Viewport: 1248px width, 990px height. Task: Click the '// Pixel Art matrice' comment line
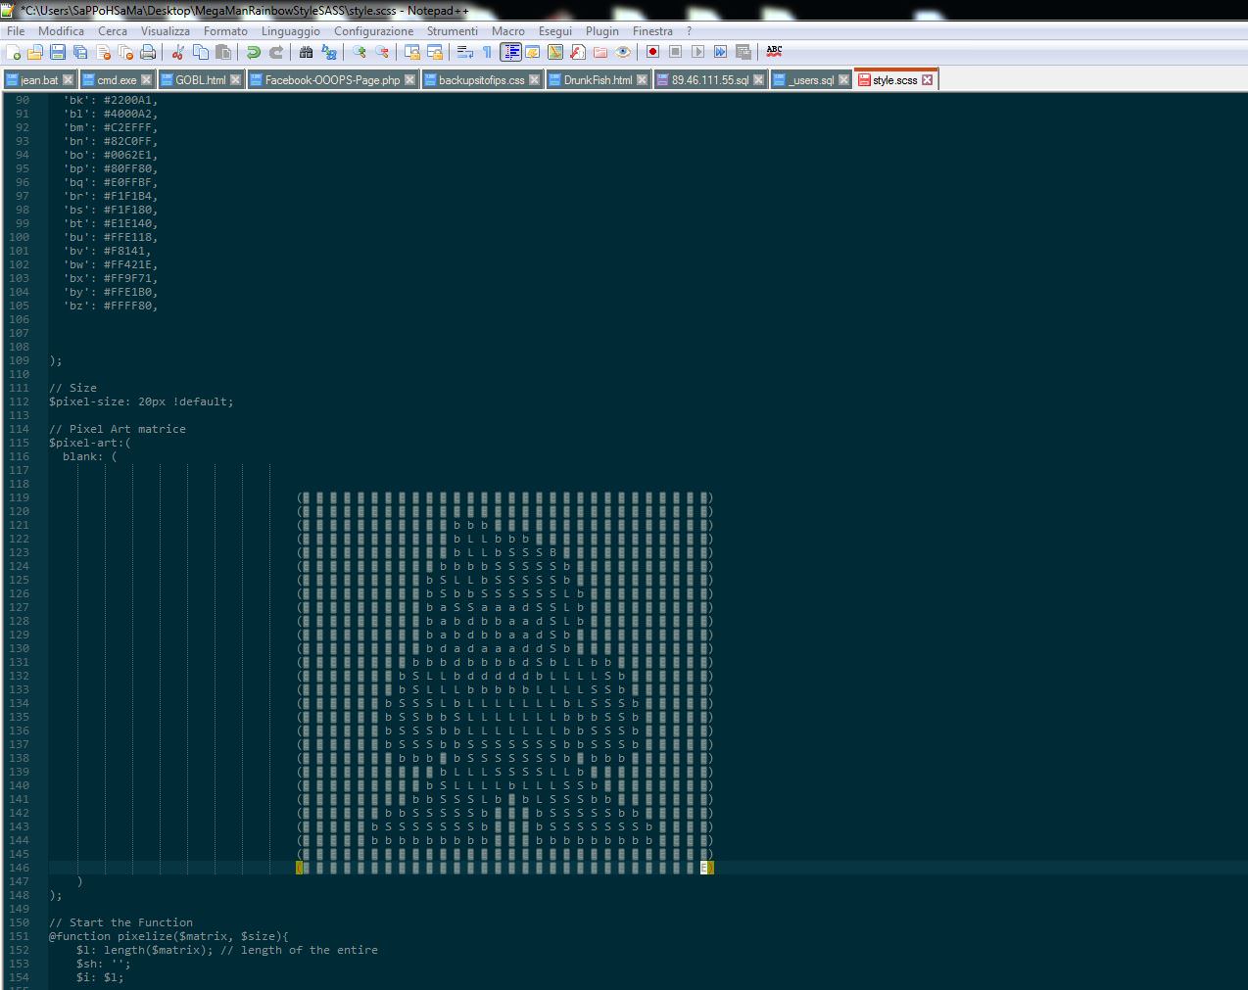pos(117,429)
